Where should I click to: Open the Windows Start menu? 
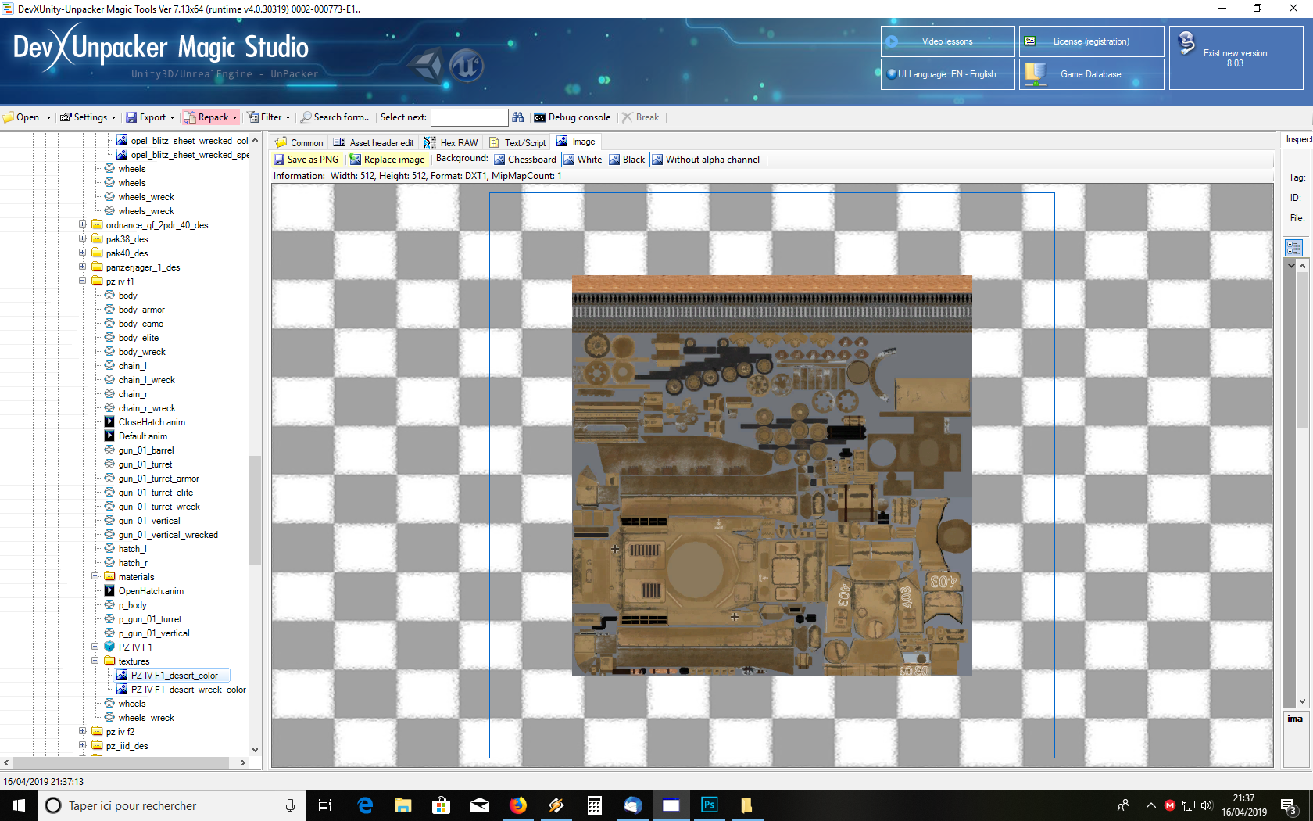19,805
